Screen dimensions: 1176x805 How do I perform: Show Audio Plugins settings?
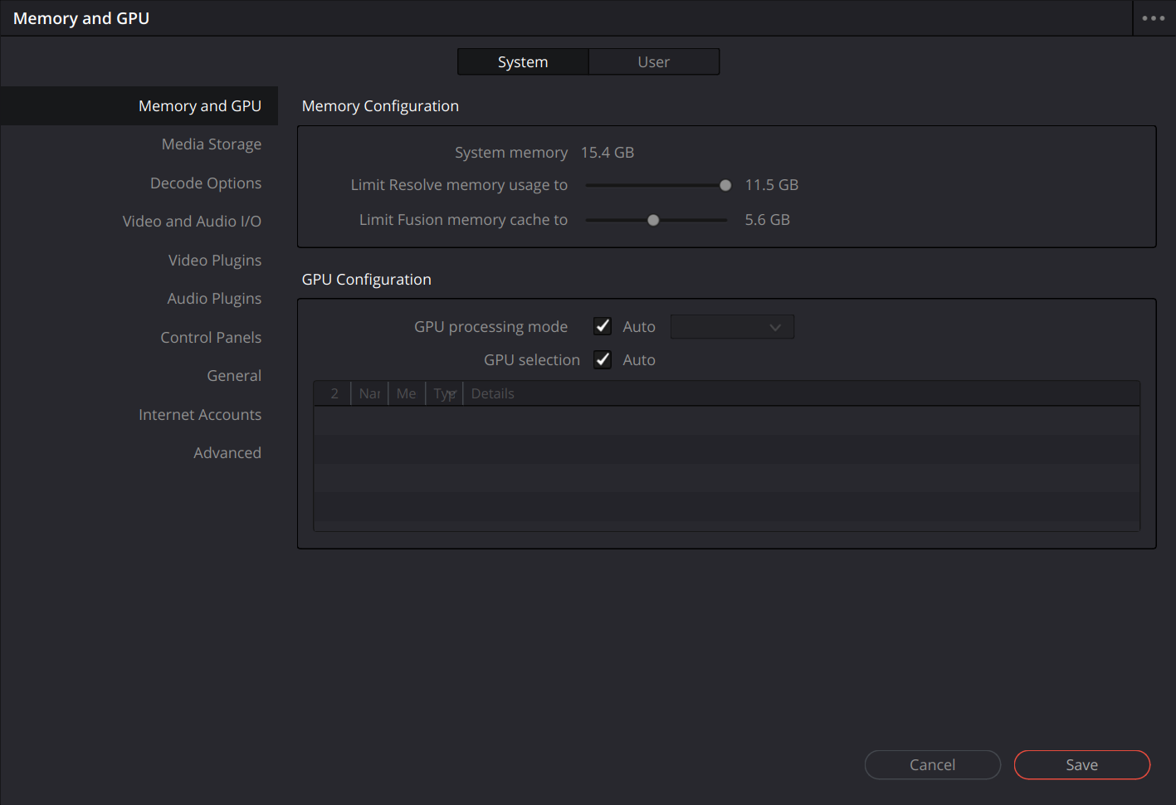(x=214, y=299)
